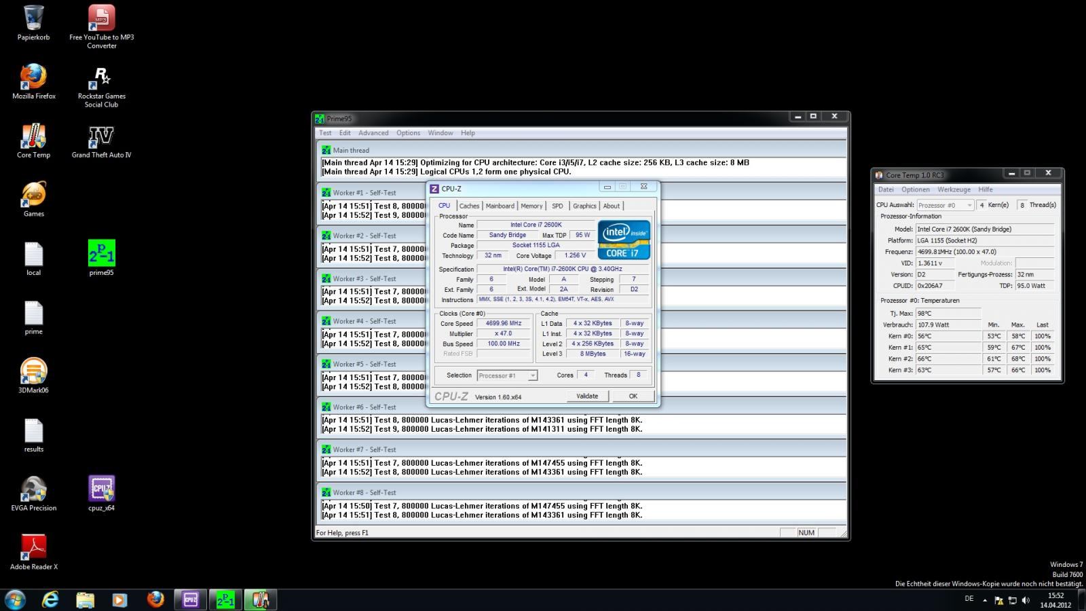Select the Games desktop icon
The height and width of the screenshot is (611, 1086).
click(33, 200)
